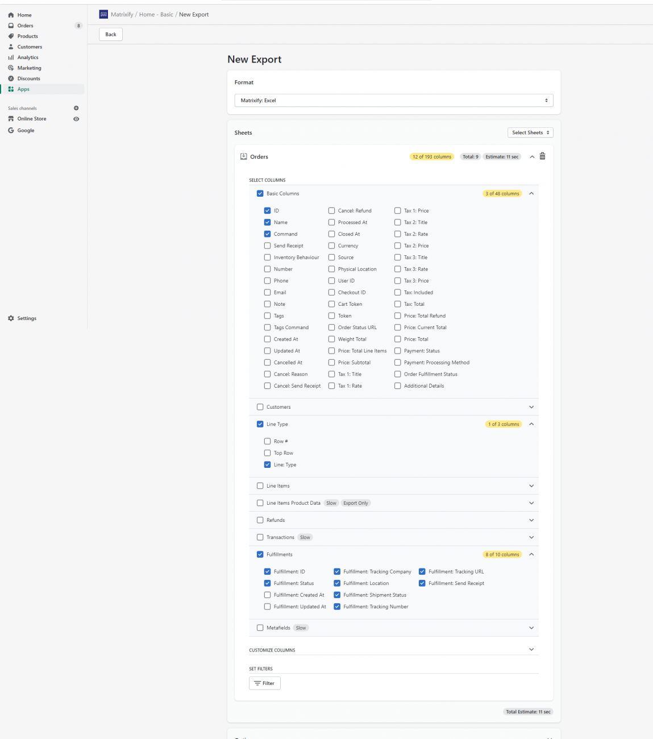The height and width of the screenshot is (739, 653).
Task: Expand the Customers columns section
Action: point(531,406)
